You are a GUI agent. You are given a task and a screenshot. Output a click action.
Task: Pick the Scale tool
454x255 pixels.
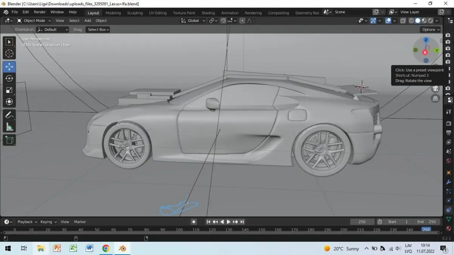point(9,90)
